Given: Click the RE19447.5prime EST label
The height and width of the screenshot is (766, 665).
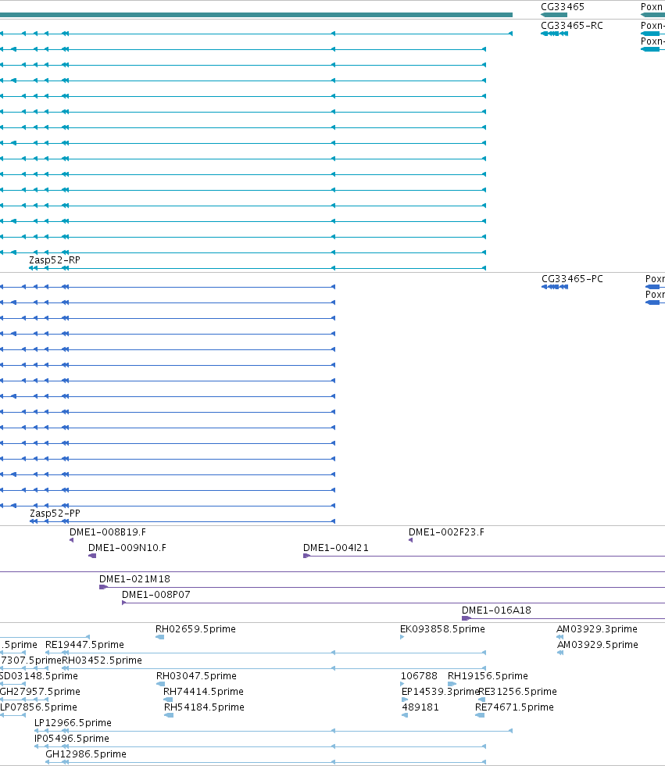Looking at the screenshot, I should [x=84, y=644].
